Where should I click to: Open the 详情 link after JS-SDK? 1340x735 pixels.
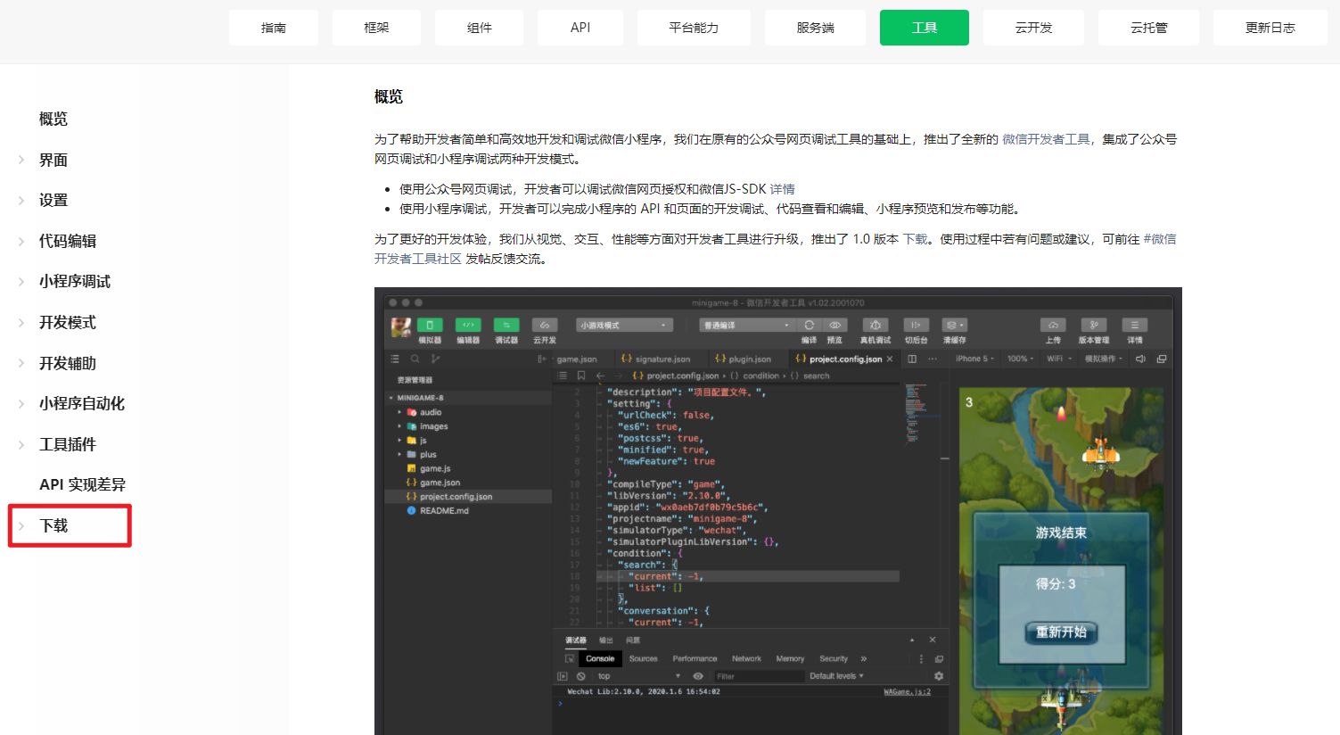click(782, 189)
